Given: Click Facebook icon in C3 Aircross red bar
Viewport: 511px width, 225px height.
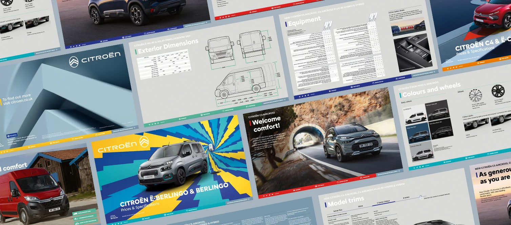Looking at the screenshot, I should tap(264, 196).
